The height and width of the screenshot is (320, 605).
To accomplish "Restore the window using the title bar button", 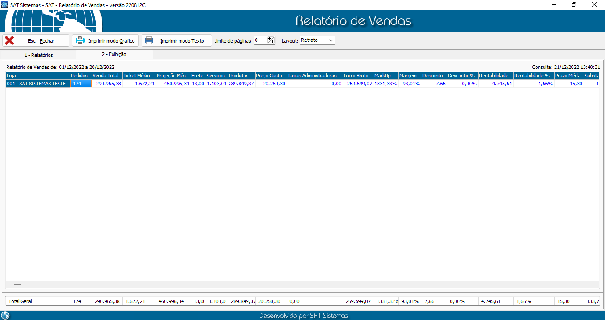I will pos(573,5).
